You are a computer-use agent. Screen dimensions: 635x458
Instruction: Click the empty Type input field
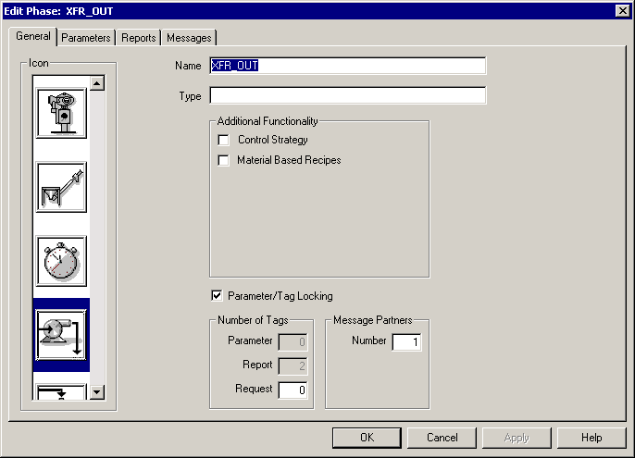click(348, 95)
